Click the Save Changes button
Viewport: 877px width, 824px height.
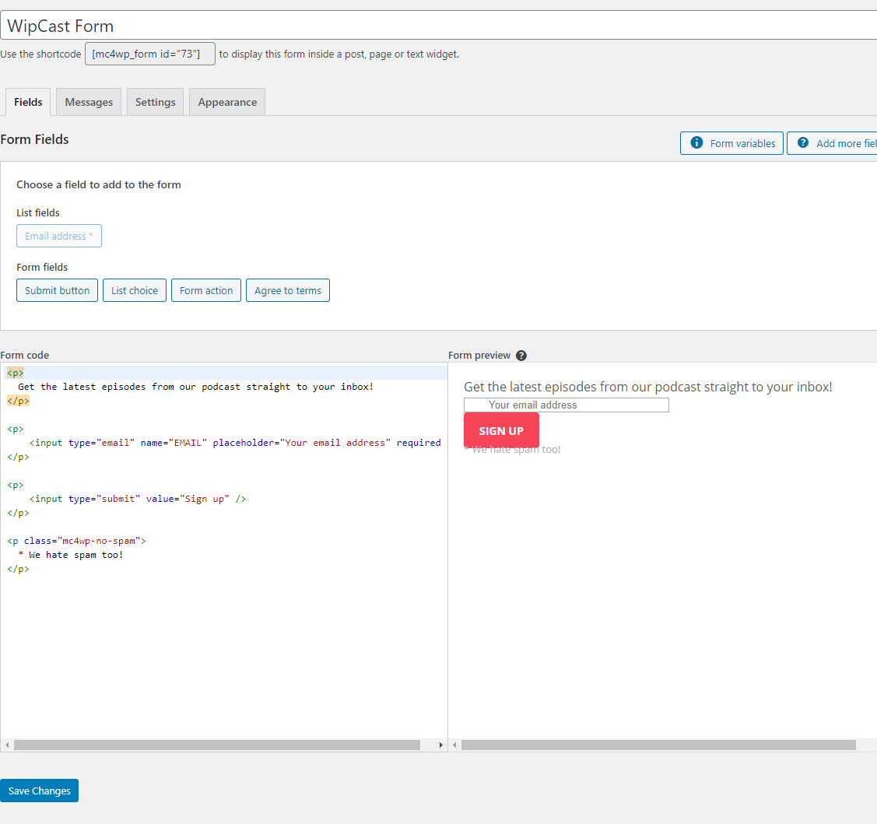[40, 791]
